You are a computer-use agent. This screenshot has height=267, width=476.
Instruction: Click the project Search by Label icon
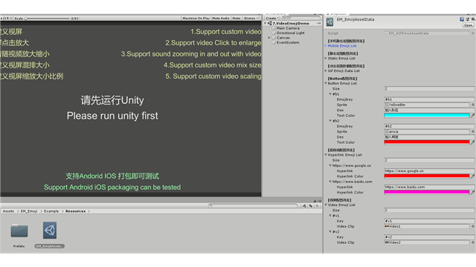311,206
